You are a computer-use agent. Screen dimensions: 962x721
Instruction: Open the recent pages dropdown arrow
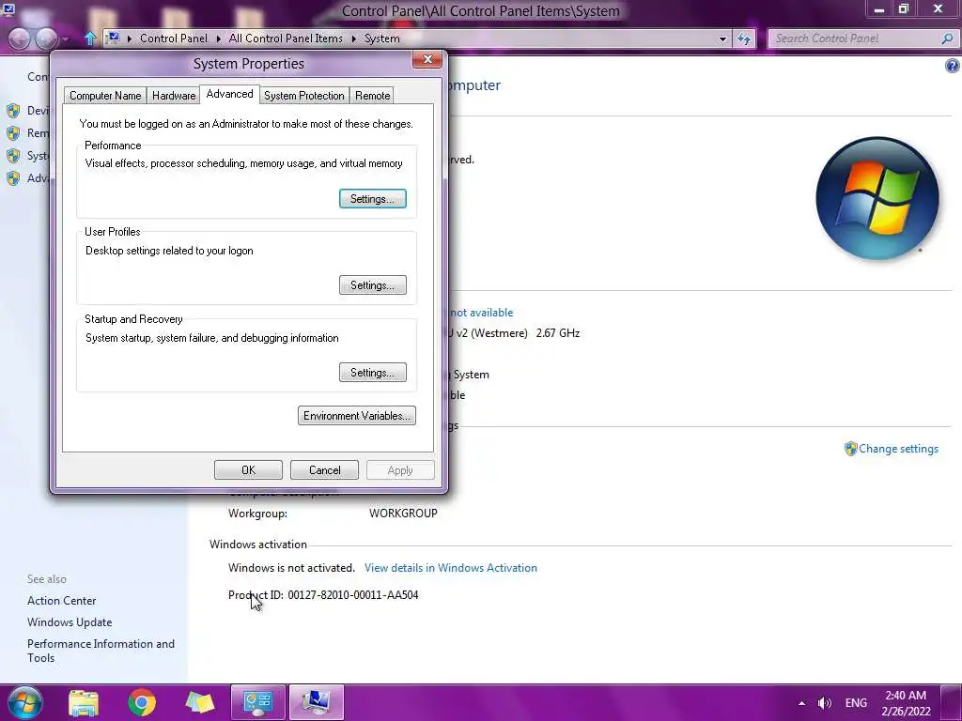[66, 39]
